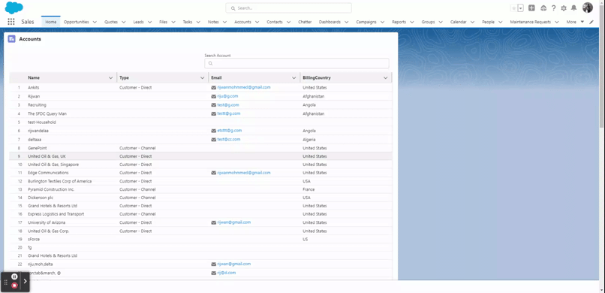Image resolution: width=605 pixels, height=293 pixels.
Task: Click into the global Search box
Action: point(288,8)
